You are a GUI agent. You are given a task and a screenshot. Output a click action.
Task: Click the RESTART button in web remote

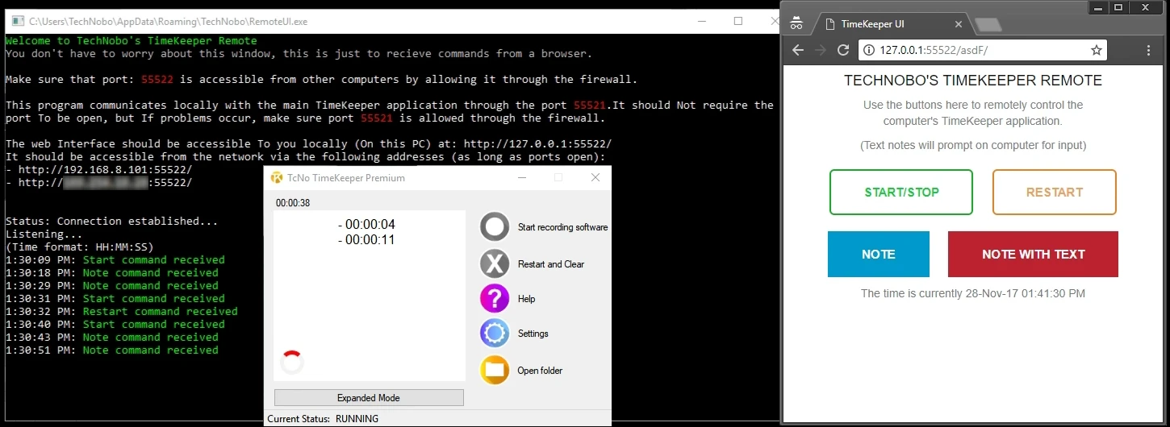[x=1055, y=192]
